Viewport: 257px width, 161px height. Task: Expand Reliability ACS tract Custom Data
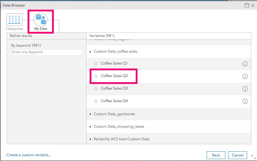(91, 139)
